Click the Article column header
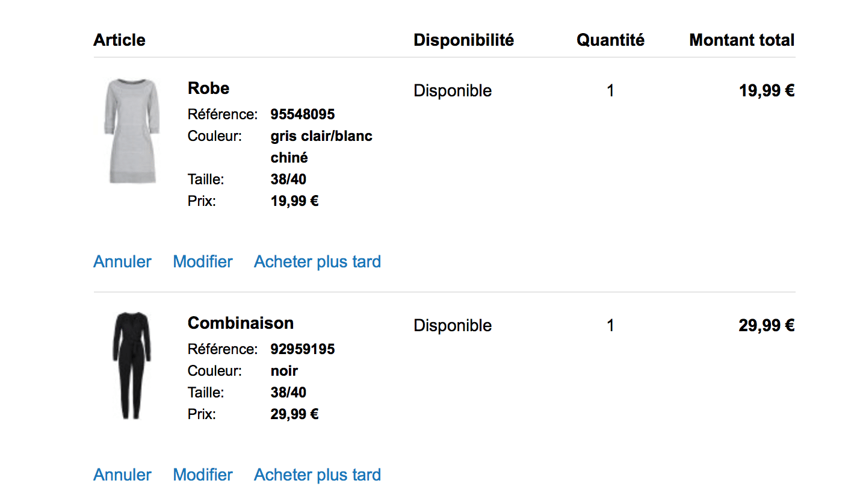 pyautogui.click(x=119, y=40)
